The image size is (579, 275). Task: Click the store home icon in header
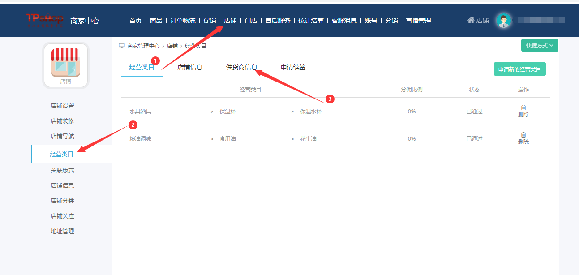(471, 20)
